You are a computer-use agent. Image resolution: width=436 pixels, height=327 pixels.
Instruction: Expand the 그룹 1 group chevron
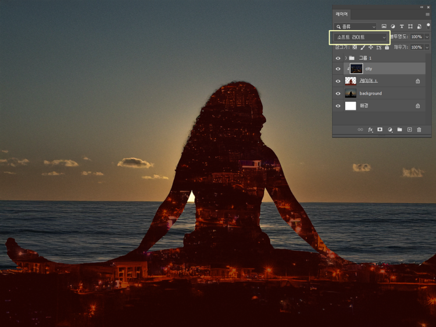click(346, 58)
